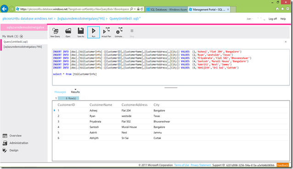Viewport: 293px width, 169px height.
Task: Show the Estimated plan icon
Action: click(119, 32)
